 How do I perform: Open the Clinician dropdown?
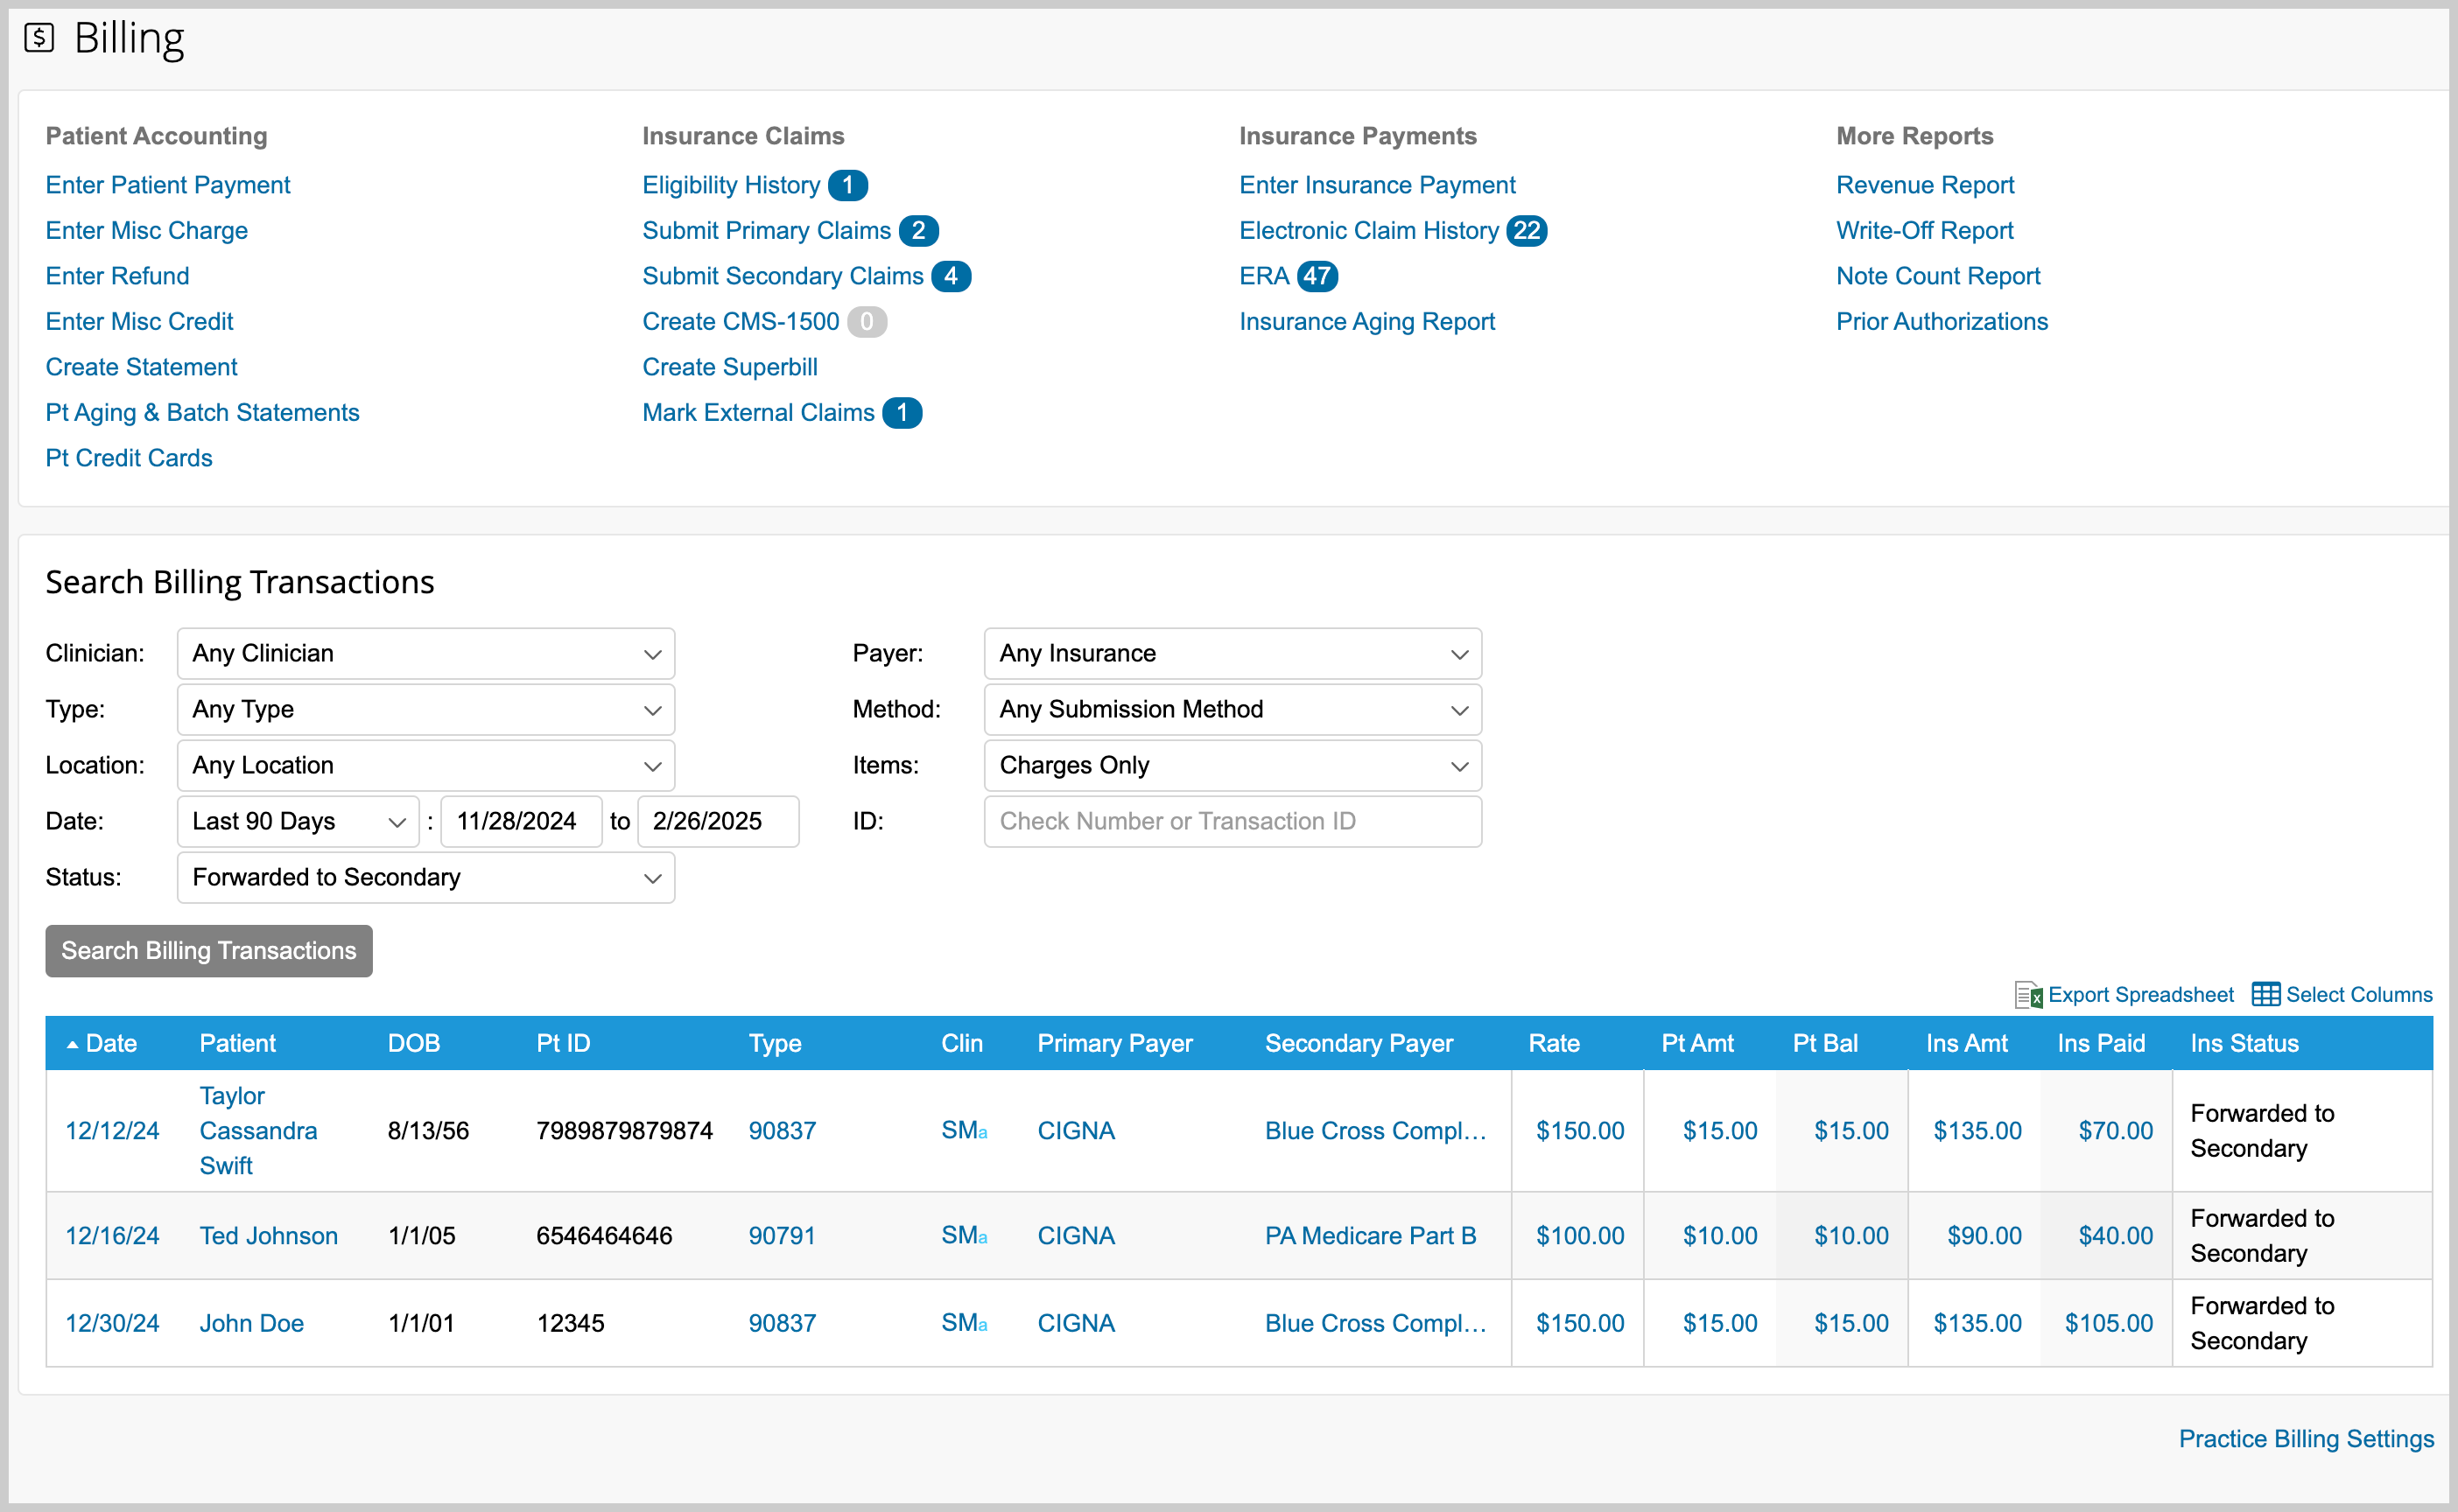pyautogui.click(x=425, y=654)
